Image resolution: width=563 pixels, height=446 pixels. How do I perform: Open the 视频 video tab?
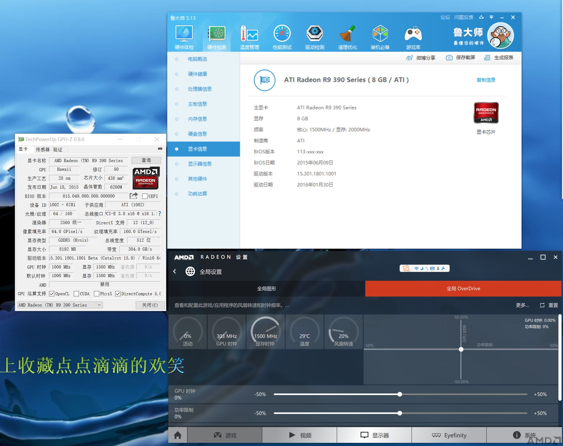[299, 435]
